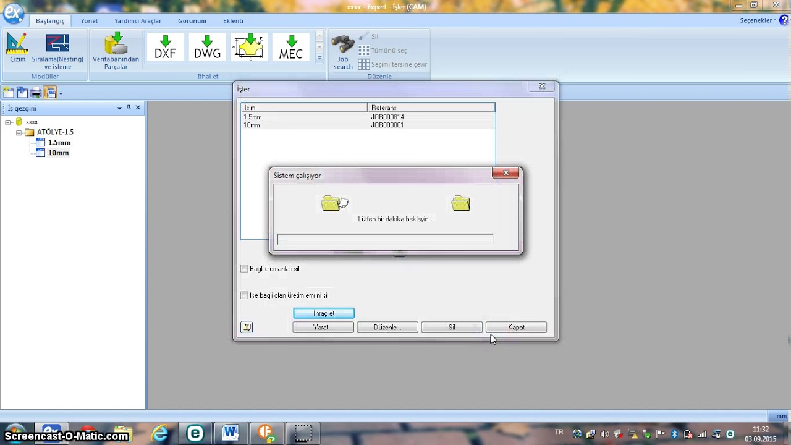The width and height of the screenshot is (791, 445).
Task: Sort by İsim column header
Action: pos(304,108)
